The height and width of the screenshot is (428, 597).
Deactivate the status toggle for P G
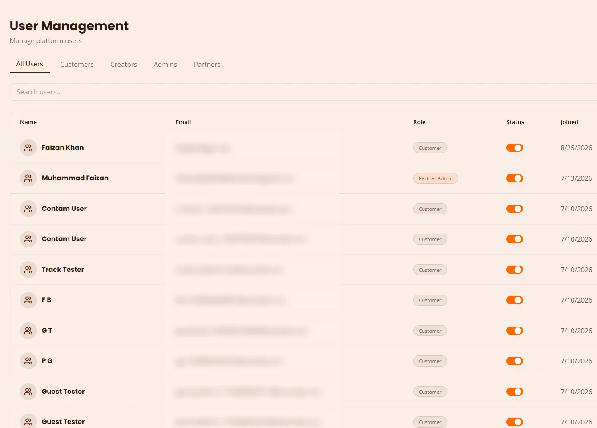515,361
